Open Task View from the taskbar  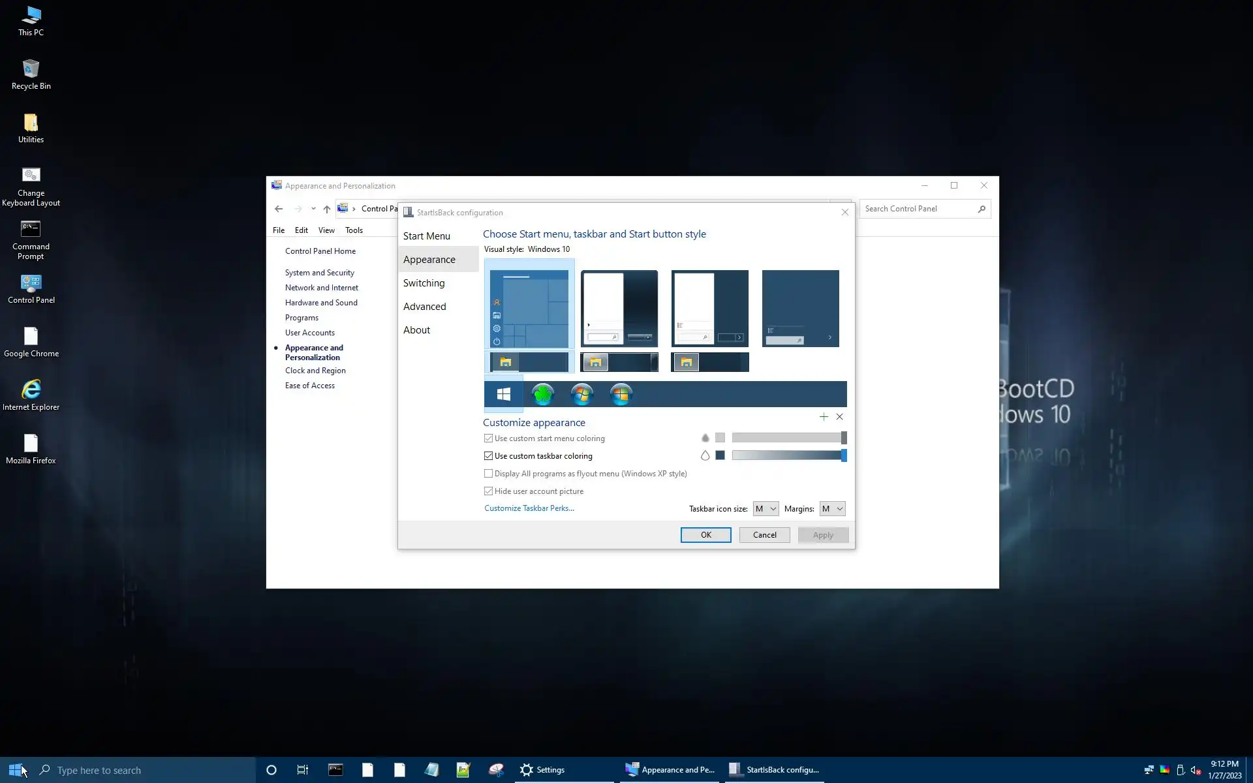point(303,770)
